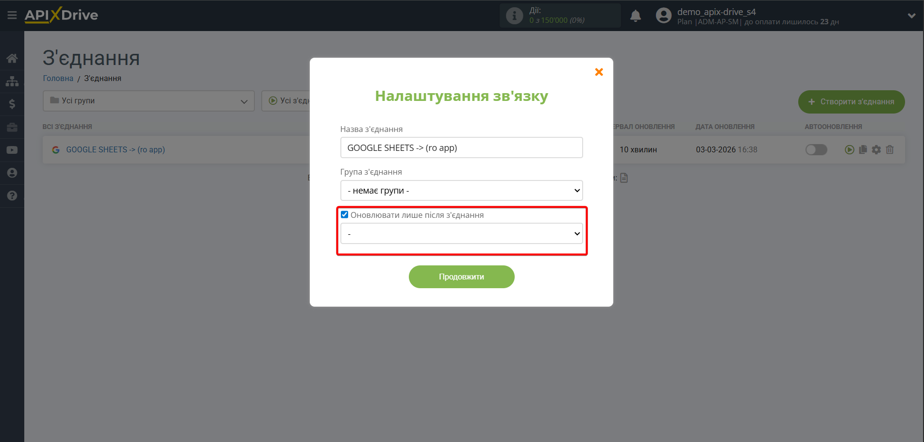Open the 'Група з'єднання' dropdown

coord(461,190)
